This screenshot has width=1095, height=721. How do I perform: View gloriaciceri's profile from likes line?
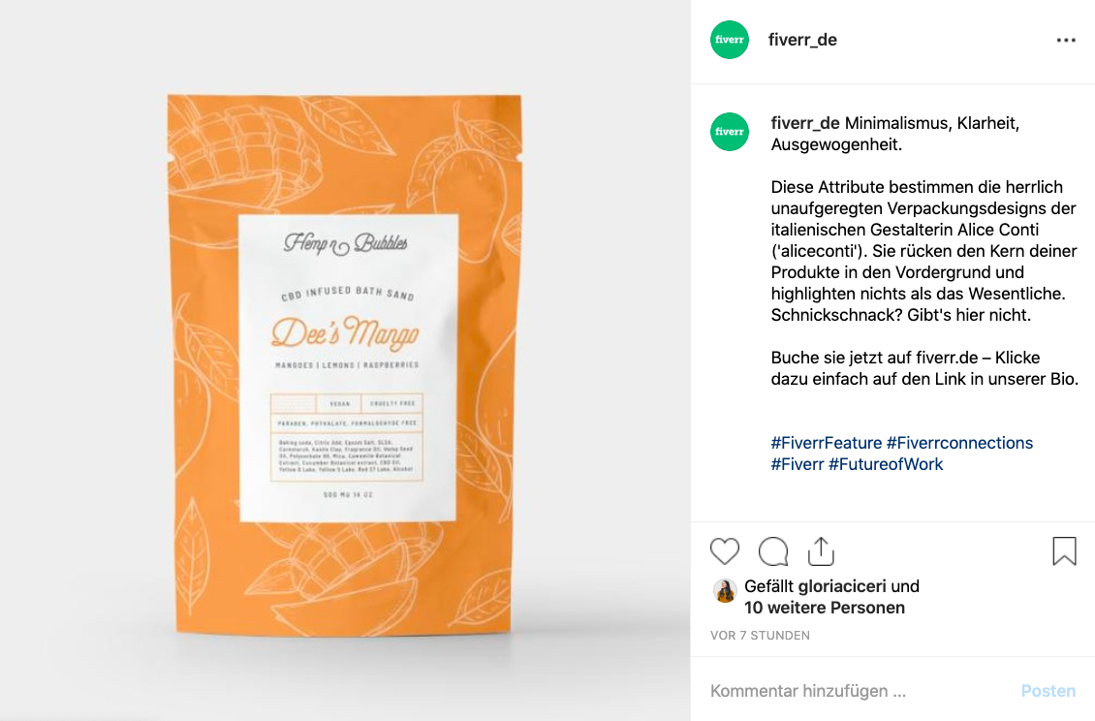(x=841, y=586)
